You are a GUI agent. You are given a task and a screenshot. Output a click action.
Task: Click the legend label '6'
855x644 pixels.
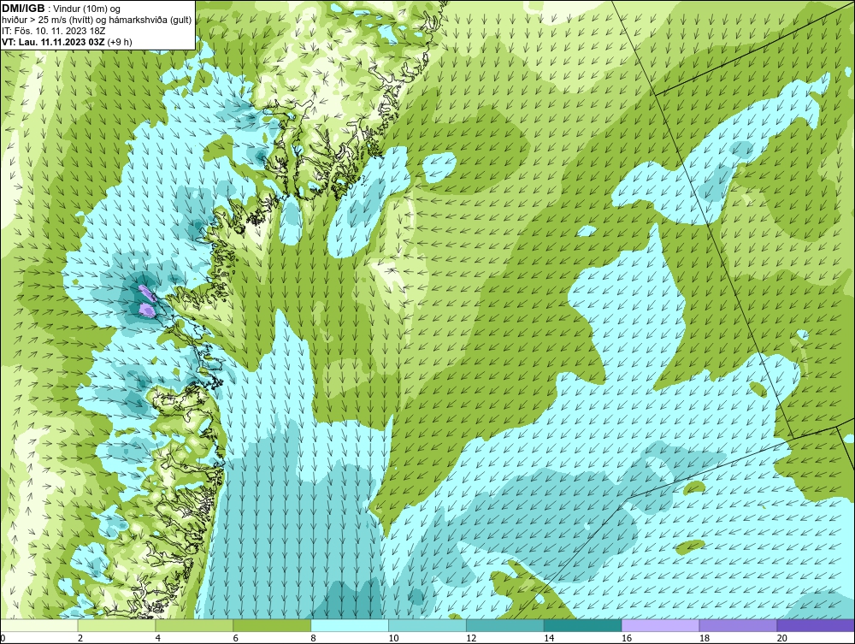(235, 638)
